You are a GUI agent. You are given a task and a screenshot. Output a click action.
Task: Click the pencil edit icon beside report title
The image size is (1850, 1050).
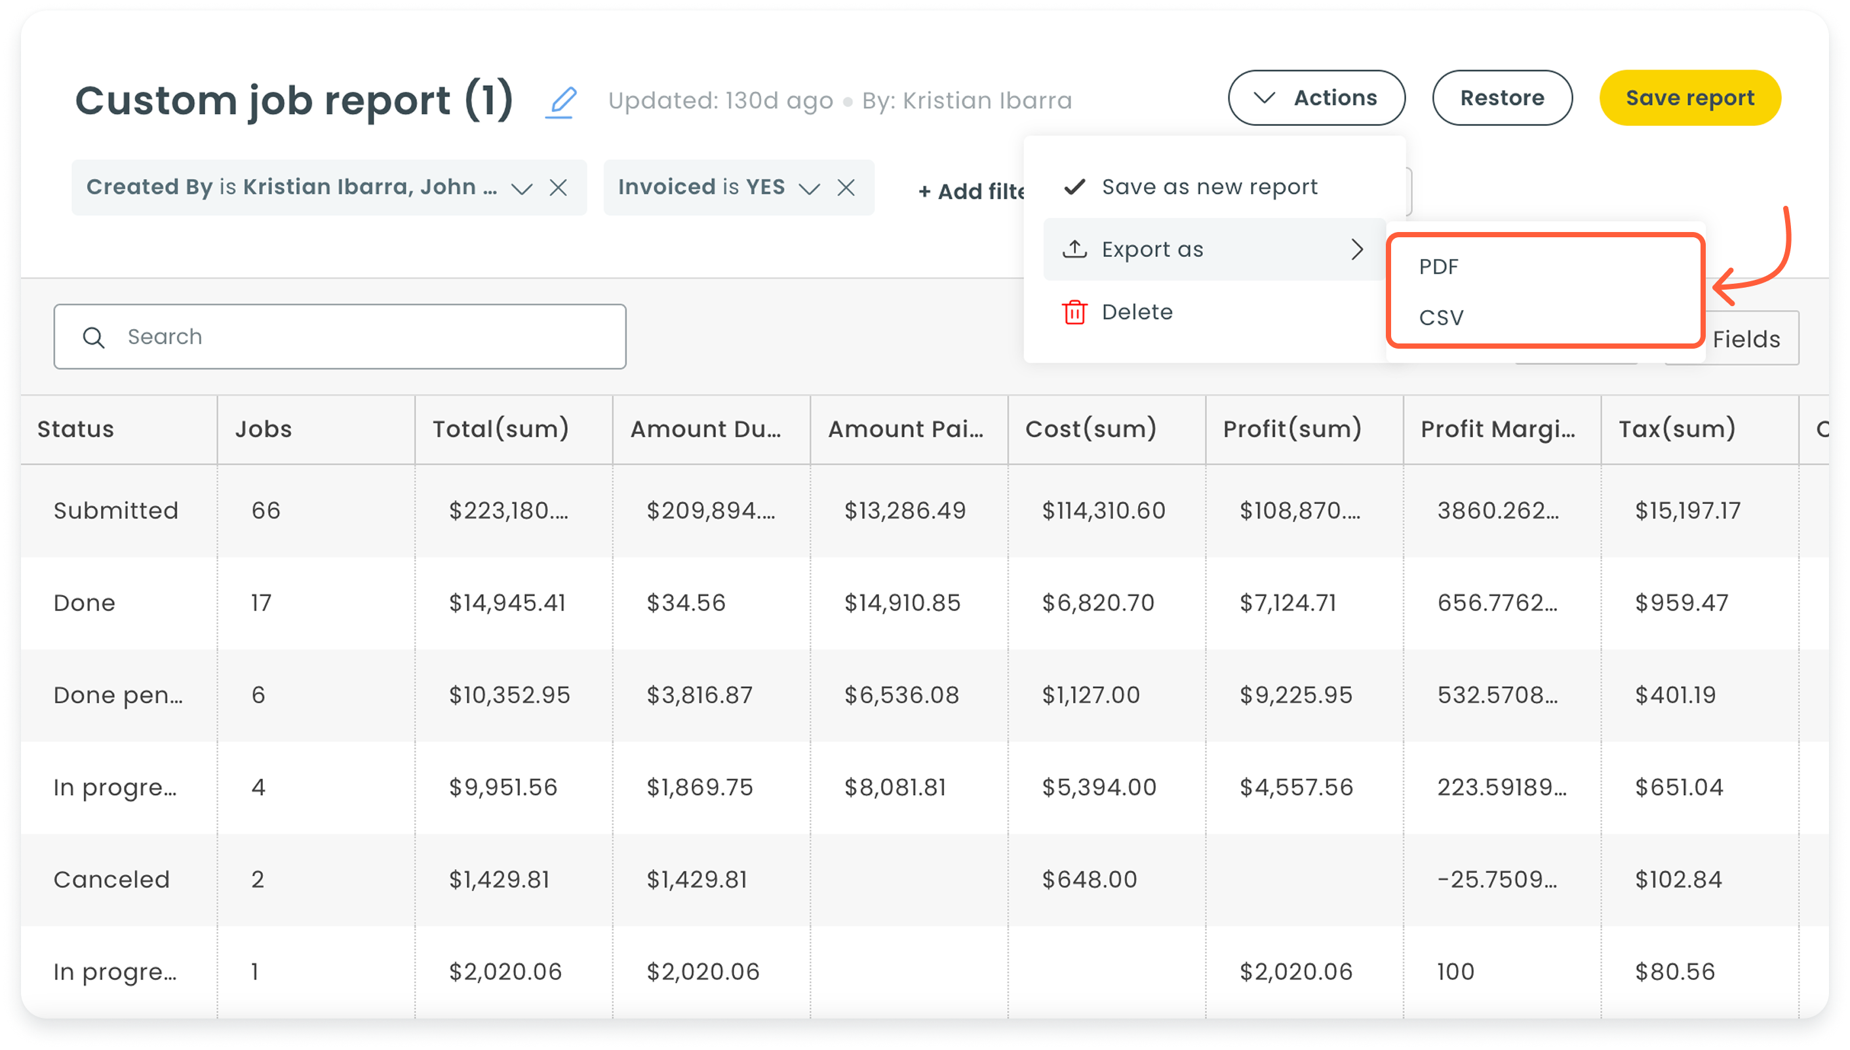tap(561, 102)
